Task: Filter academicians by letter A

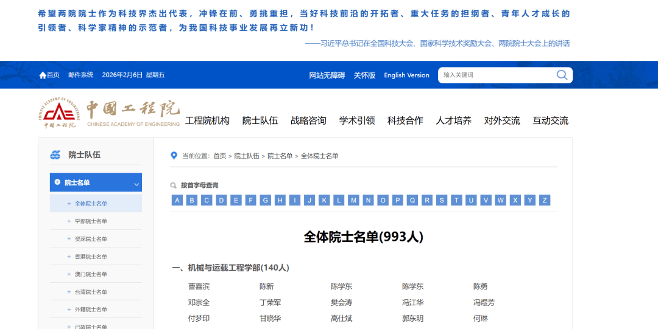Action: [177, 200]
